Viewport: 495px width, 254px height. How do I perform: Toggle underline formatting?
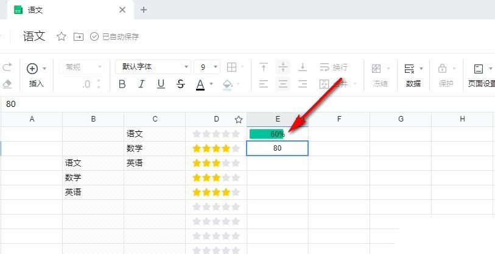tap(161, 84)
